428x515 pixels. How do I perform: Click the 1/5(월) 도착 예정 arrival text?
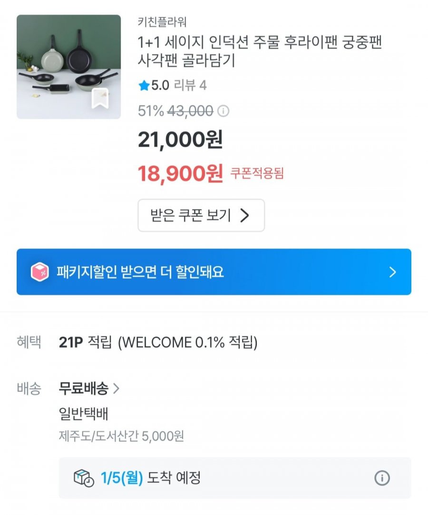tap(150, 478)
